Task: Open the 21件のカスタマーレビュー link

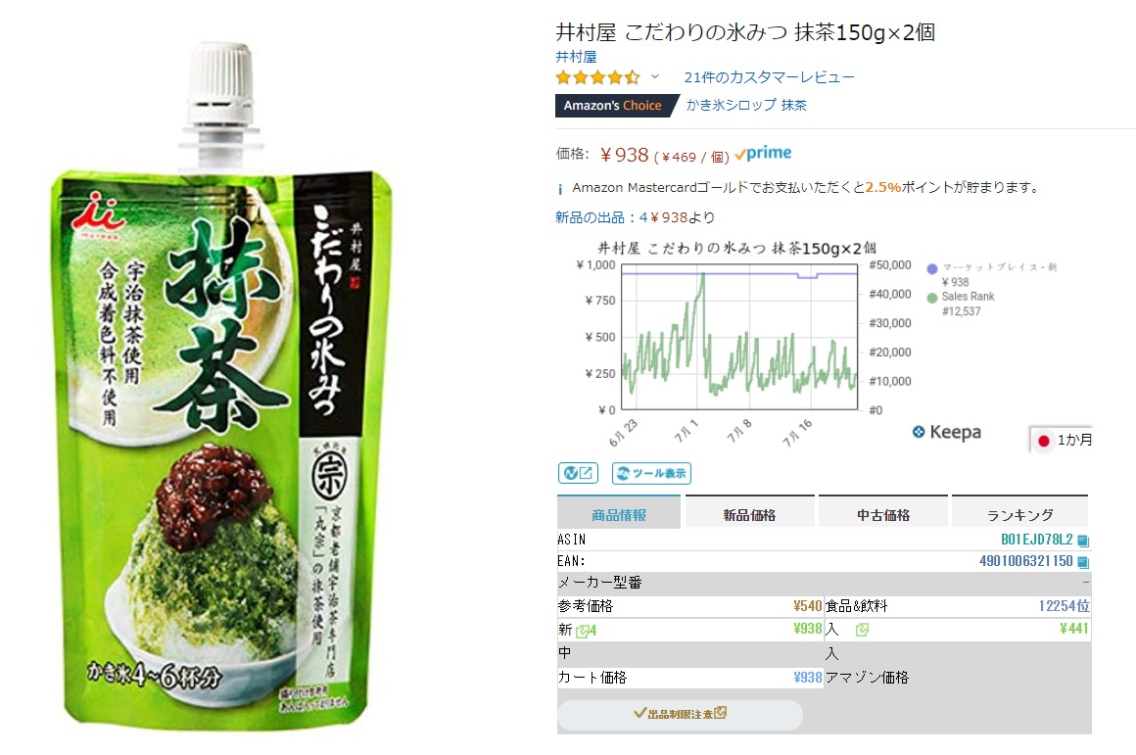Action: point(770,76)
